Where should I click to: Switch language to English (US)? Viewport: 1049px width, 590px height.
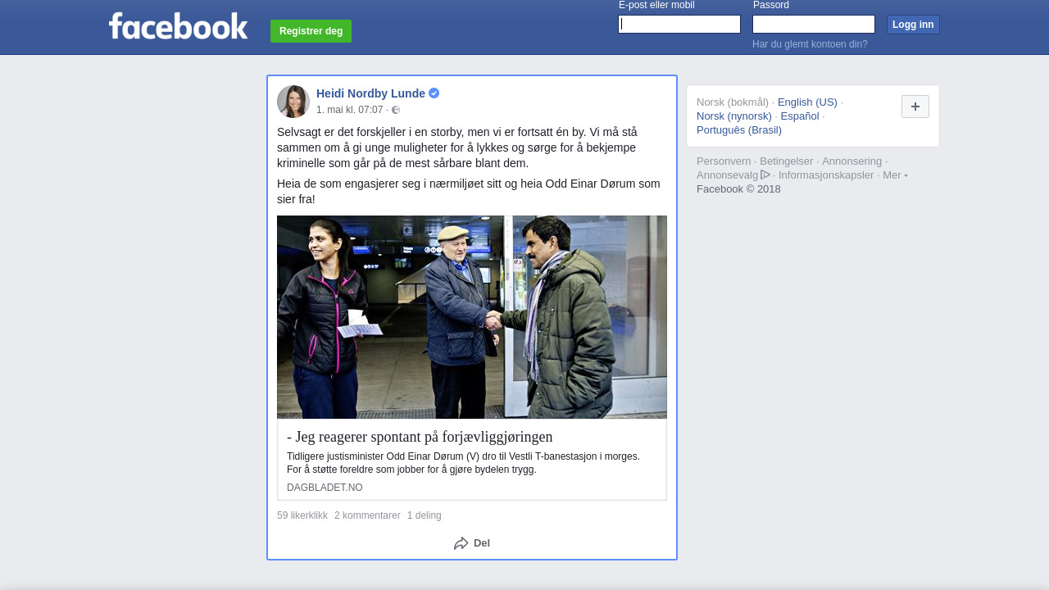(x=807, y=102)
